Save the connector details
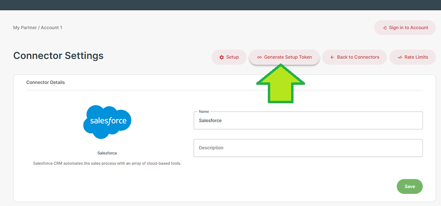Screen dimensions: 441x206 coord(409,186)
